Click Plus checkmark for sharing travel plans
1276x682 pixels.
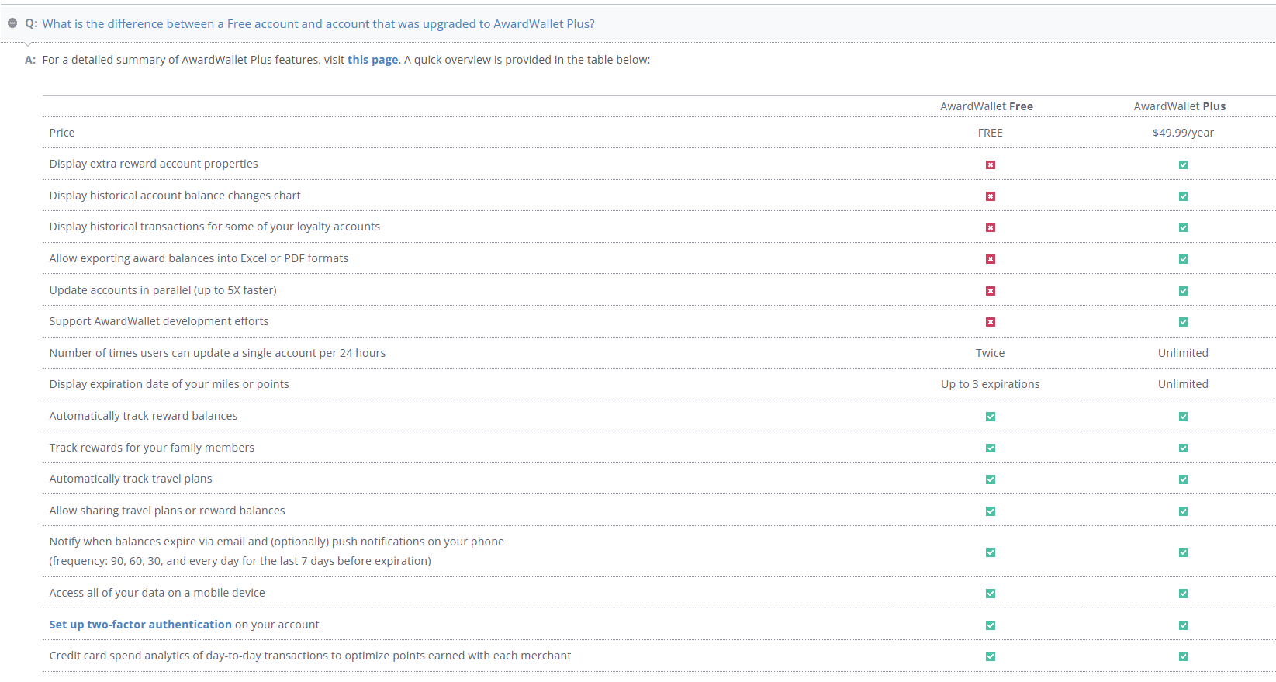(1183, 511)
